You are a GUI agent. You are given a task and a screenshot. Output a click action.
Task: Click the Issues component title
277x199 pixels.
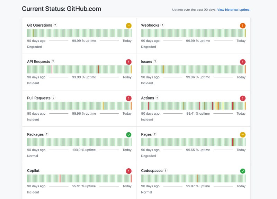click(x=146, y=61)
